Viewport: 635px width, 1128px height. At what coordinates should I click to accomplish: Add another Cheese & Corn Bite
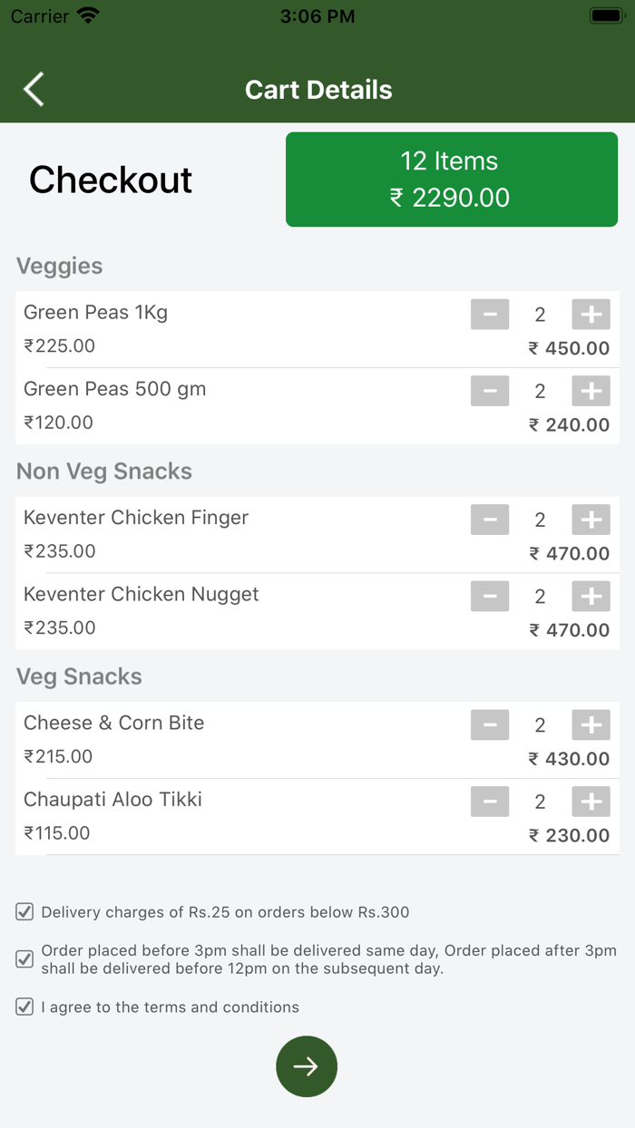(591, 724)
